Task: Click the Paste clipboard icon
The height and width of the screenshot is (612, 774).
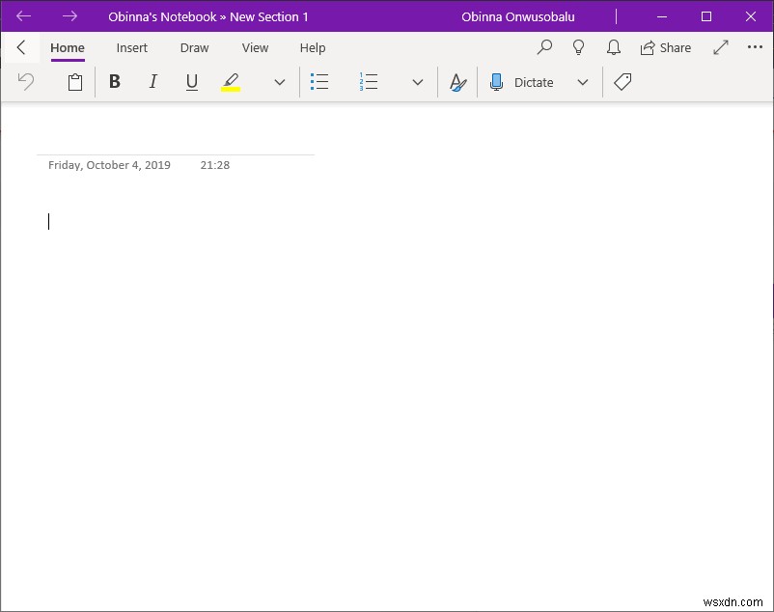Action: [x=75, y=82]
